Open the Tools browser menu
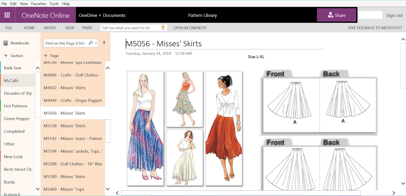 pos(54,4)
